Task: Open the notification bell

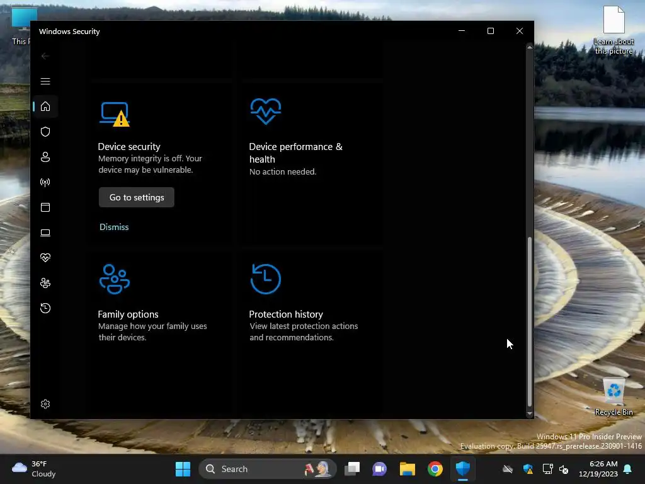Action: point(628,469)
